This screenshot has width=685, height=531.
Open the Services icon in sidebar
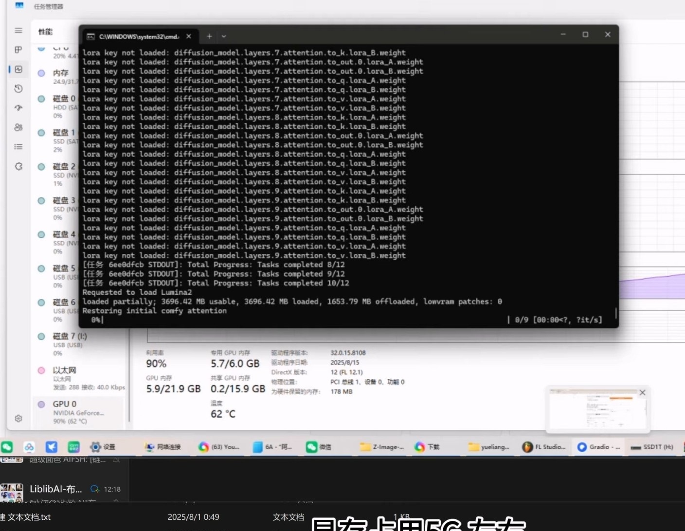18,166
